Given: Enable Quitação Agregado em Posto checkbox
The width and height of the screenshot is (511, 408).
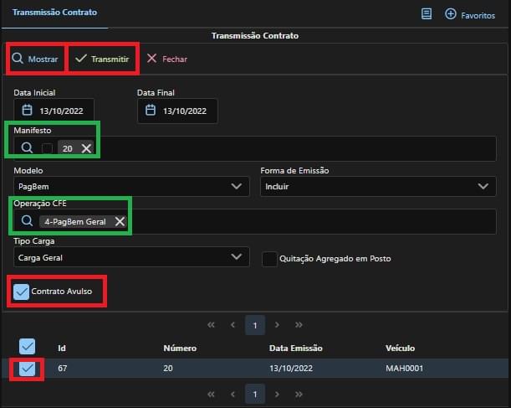Looking at the screenshot, I should [269, 259].
